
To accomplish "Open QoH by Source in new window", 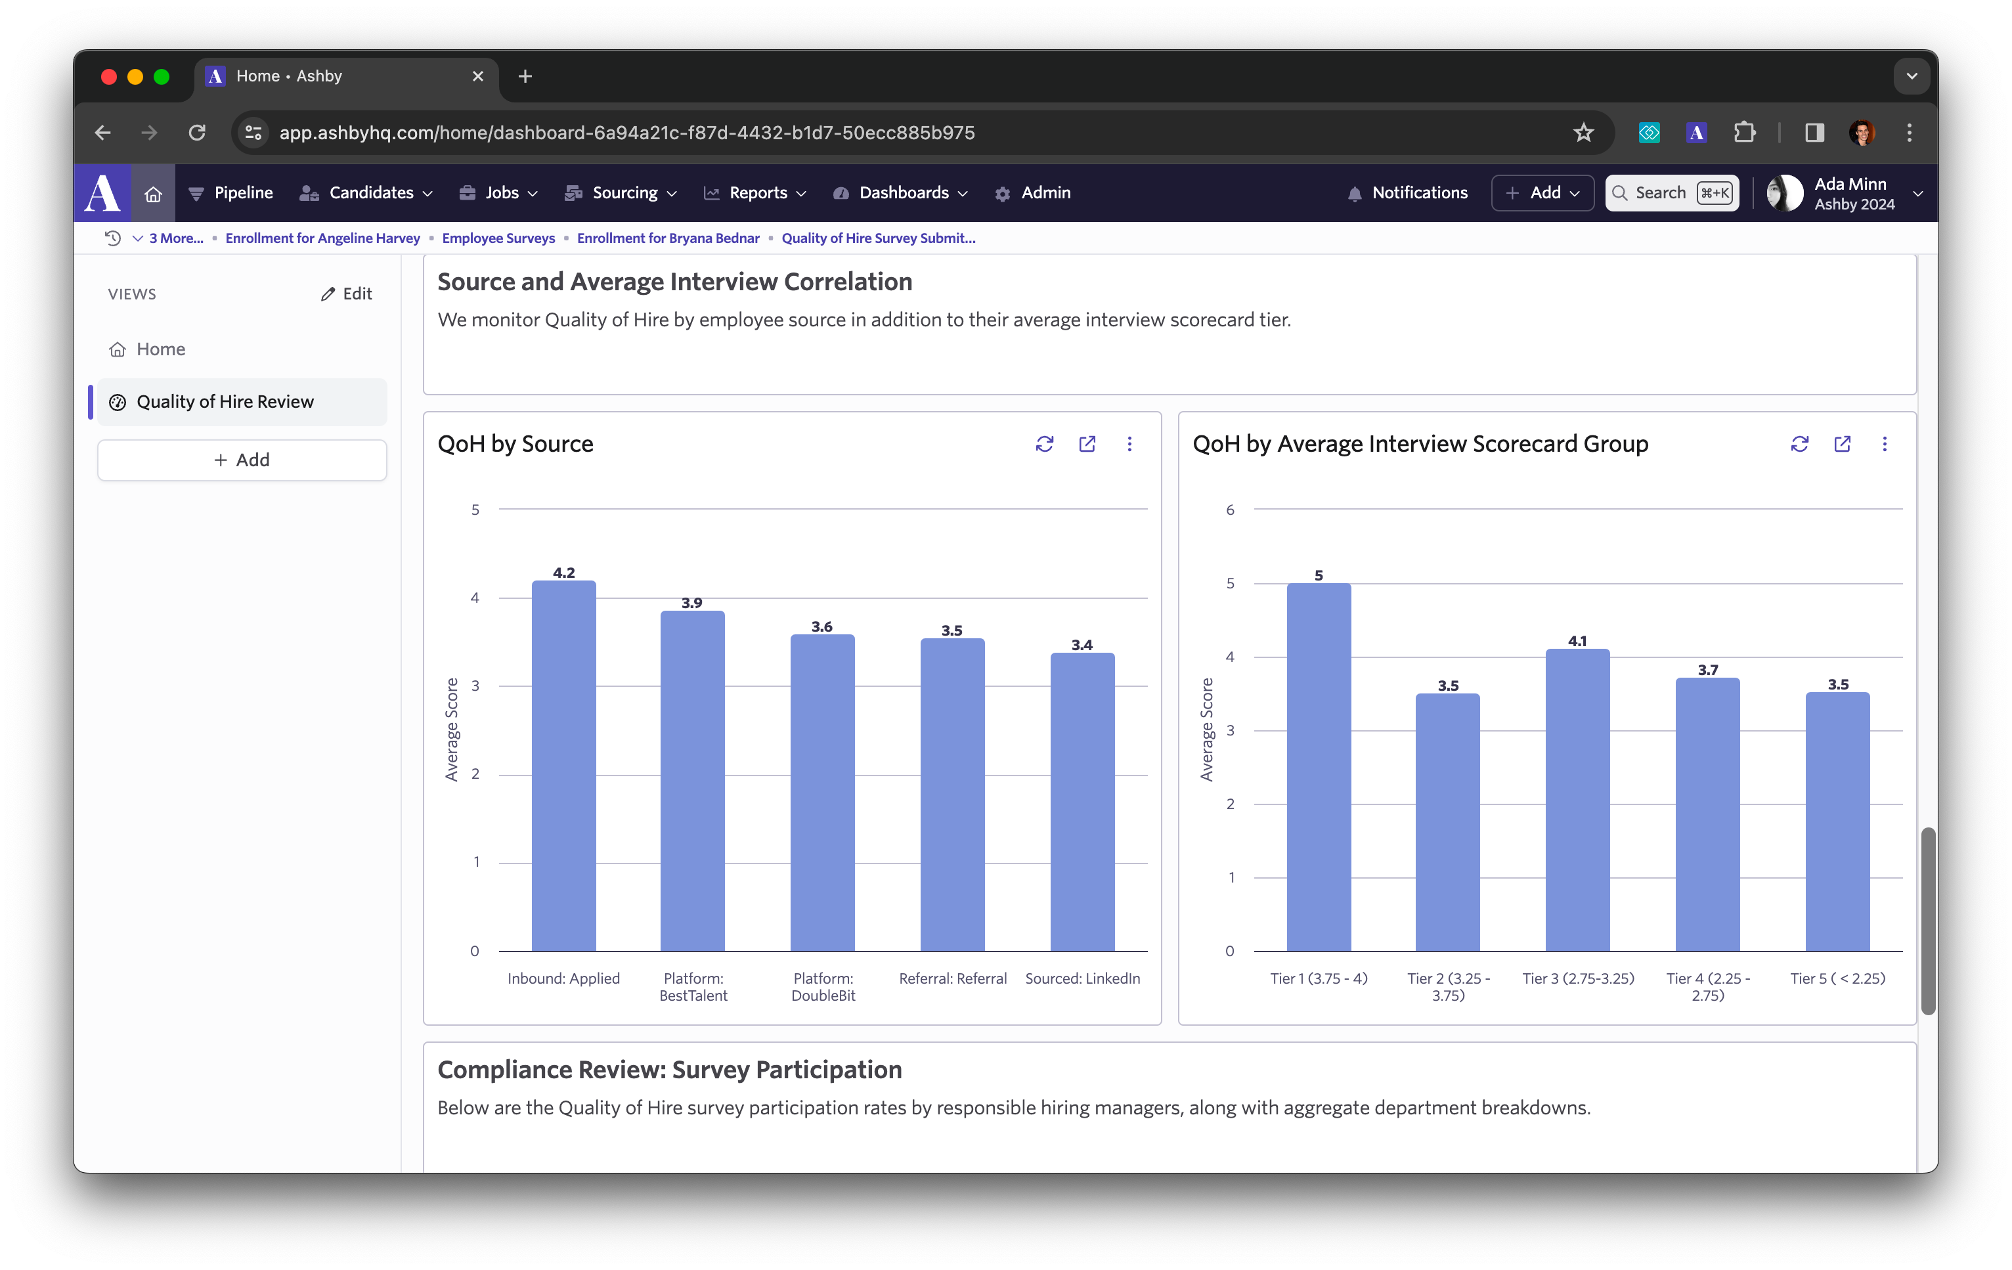I will coord(1086,444).
